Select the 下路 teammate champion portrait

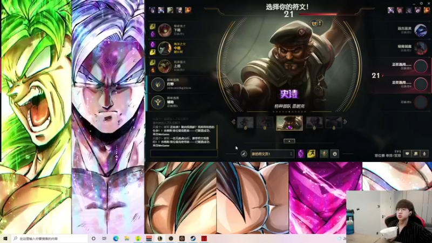click(x=165, y=30)
